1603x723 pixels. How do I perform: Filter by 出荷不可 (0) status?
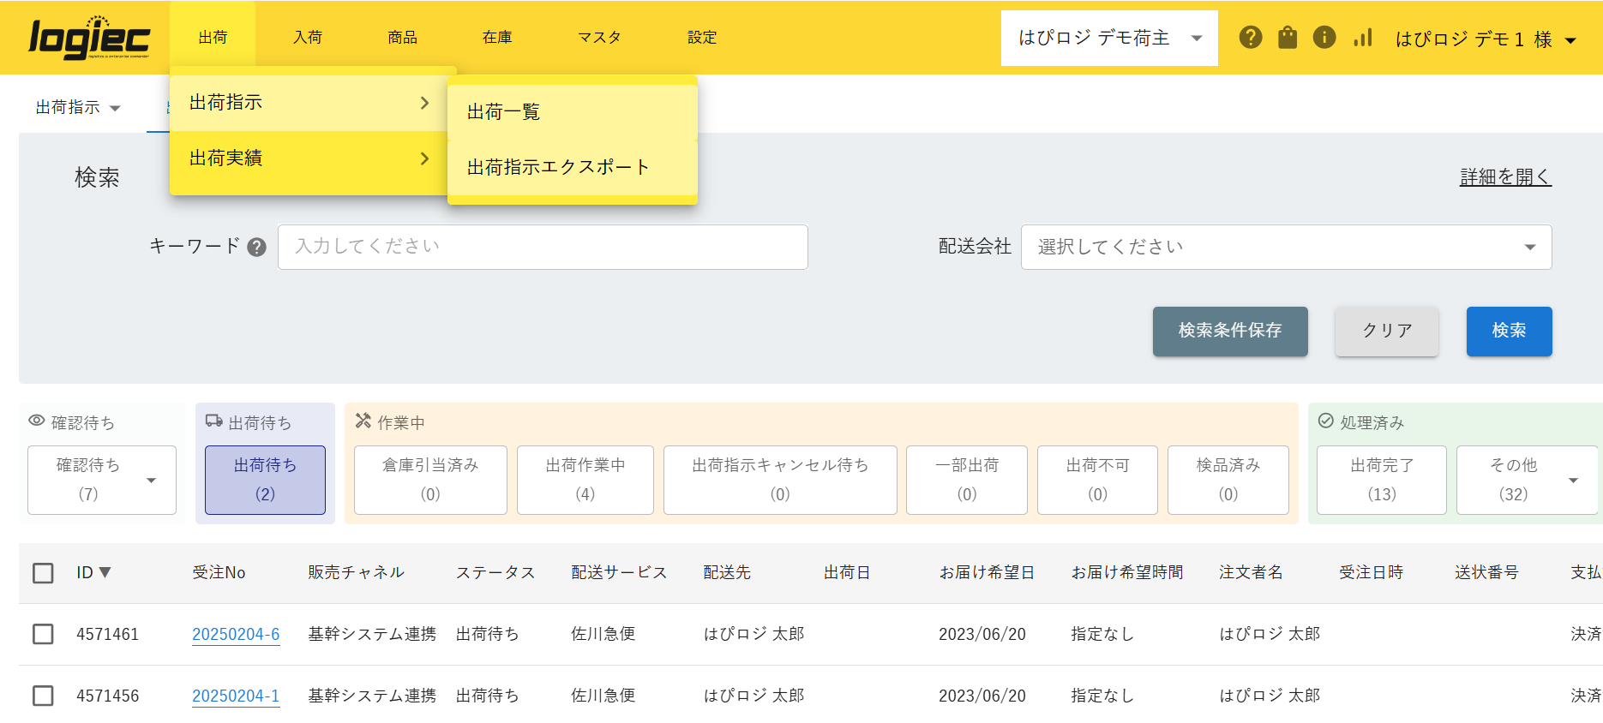[1097, 480]
